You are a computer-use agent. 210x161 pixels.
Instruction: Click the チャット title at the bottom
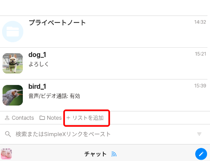point(95,154)
